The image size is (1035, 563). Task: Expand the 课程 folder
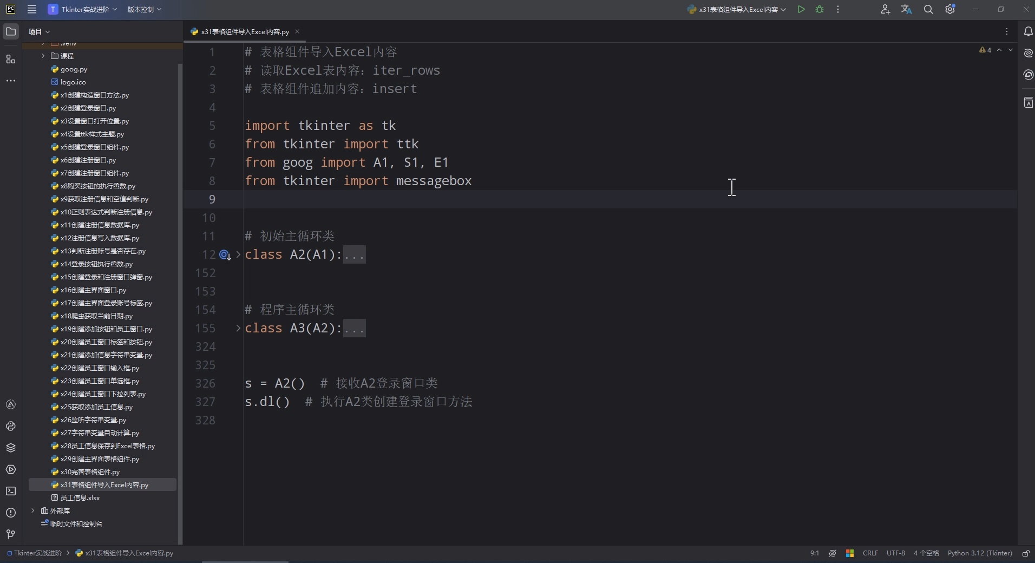[x=43, y=56]
